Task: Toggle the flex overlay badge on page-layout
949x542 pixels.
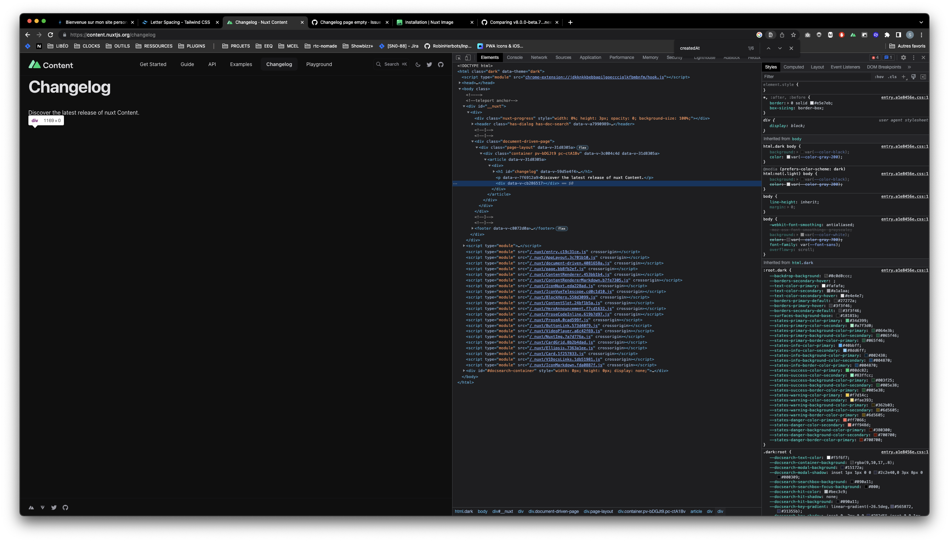Action: (582, 147)
